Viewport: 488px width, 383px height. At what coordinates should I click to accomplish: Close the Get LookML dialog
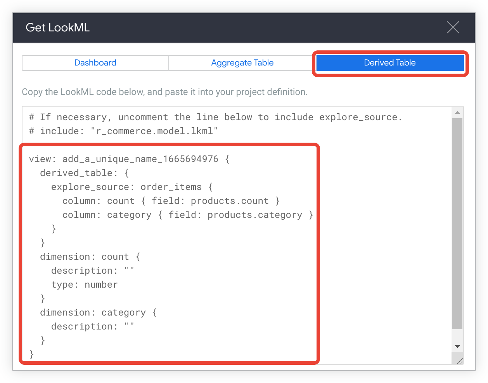(x=453, y=28)
